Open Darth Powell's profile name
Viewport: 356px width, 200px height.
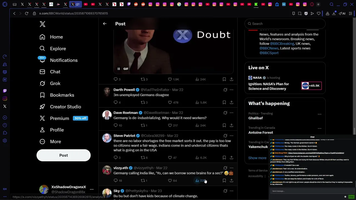point(124,90)
